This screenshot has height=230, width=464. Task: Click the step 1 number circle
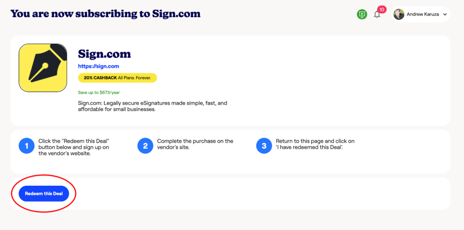[x=27, y=146]
